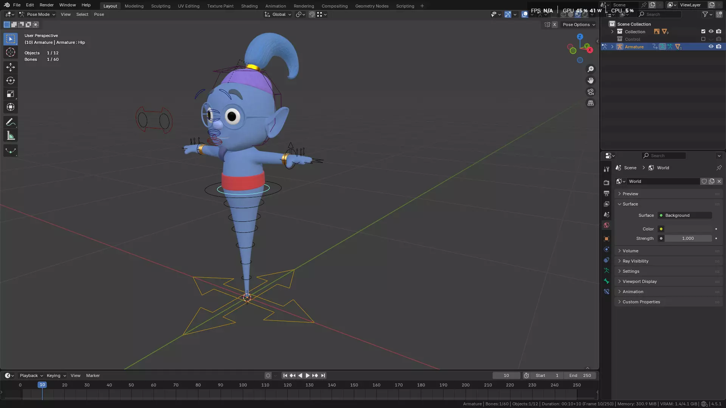Select the Breakdowner pose tool
Image resolution: width=726 pixels, height=408 pixels.
pyautogui.click(x=11, y=151)
